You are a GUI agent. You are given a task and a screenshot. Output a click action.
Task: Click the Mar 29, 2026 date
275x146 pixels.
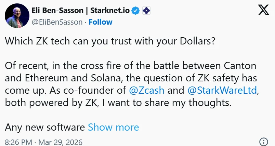pyautogui.click(x=60, y=142)
